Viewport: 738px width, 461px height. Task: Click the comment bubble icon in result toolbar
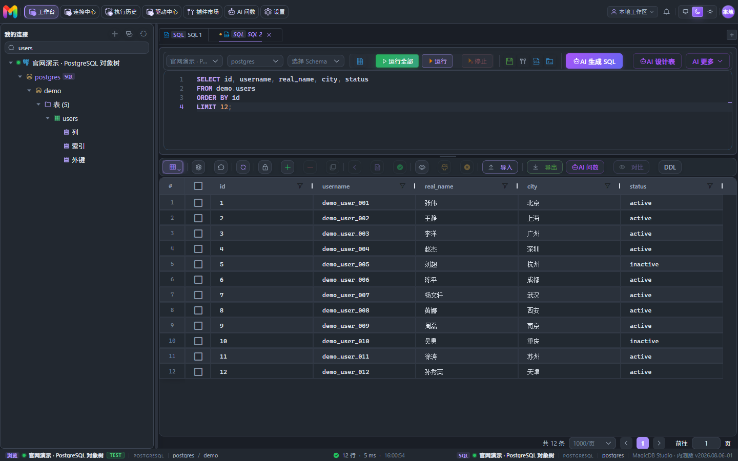coord(221,167)
